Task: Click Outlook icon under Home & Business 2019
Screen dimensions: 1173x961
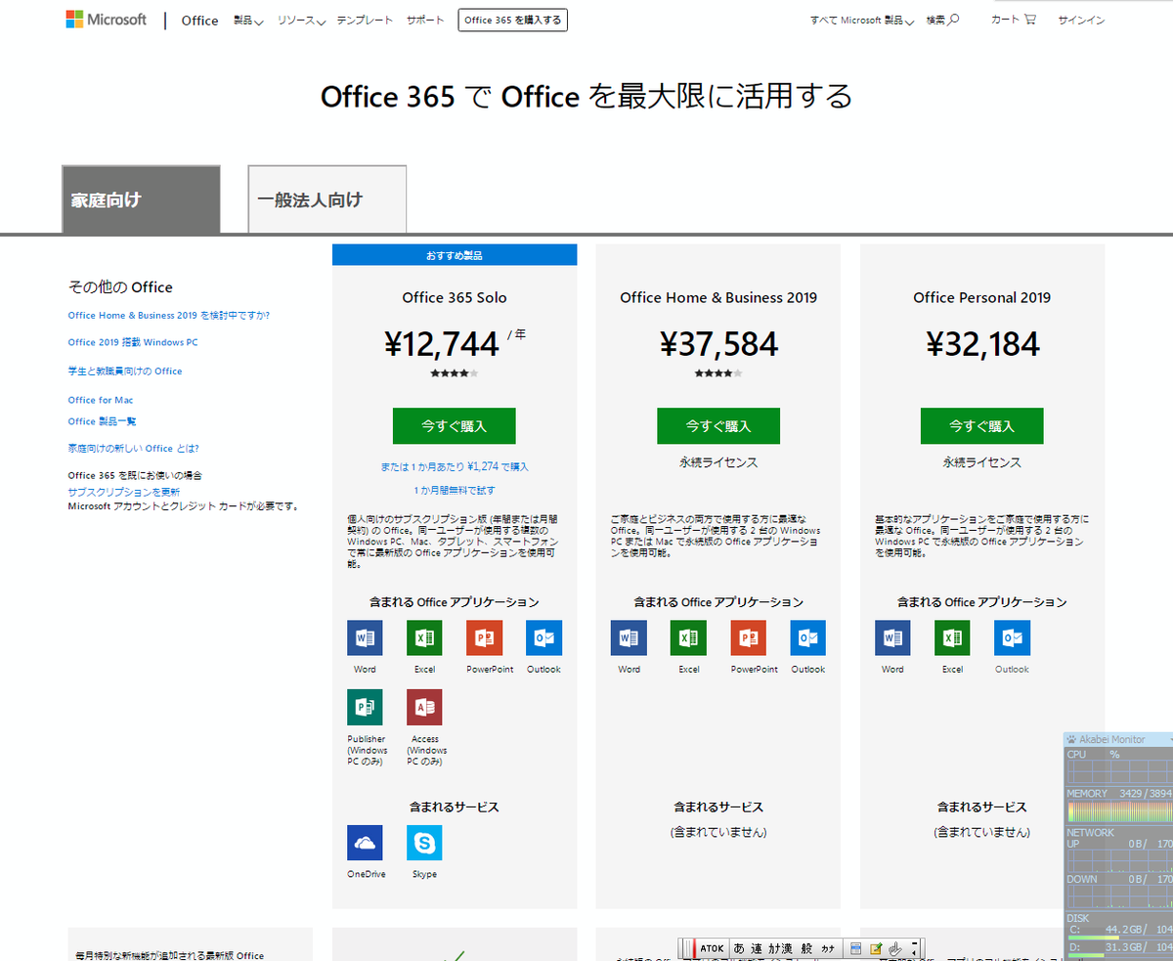Action: pyautogui.click(x=808, y=637)
